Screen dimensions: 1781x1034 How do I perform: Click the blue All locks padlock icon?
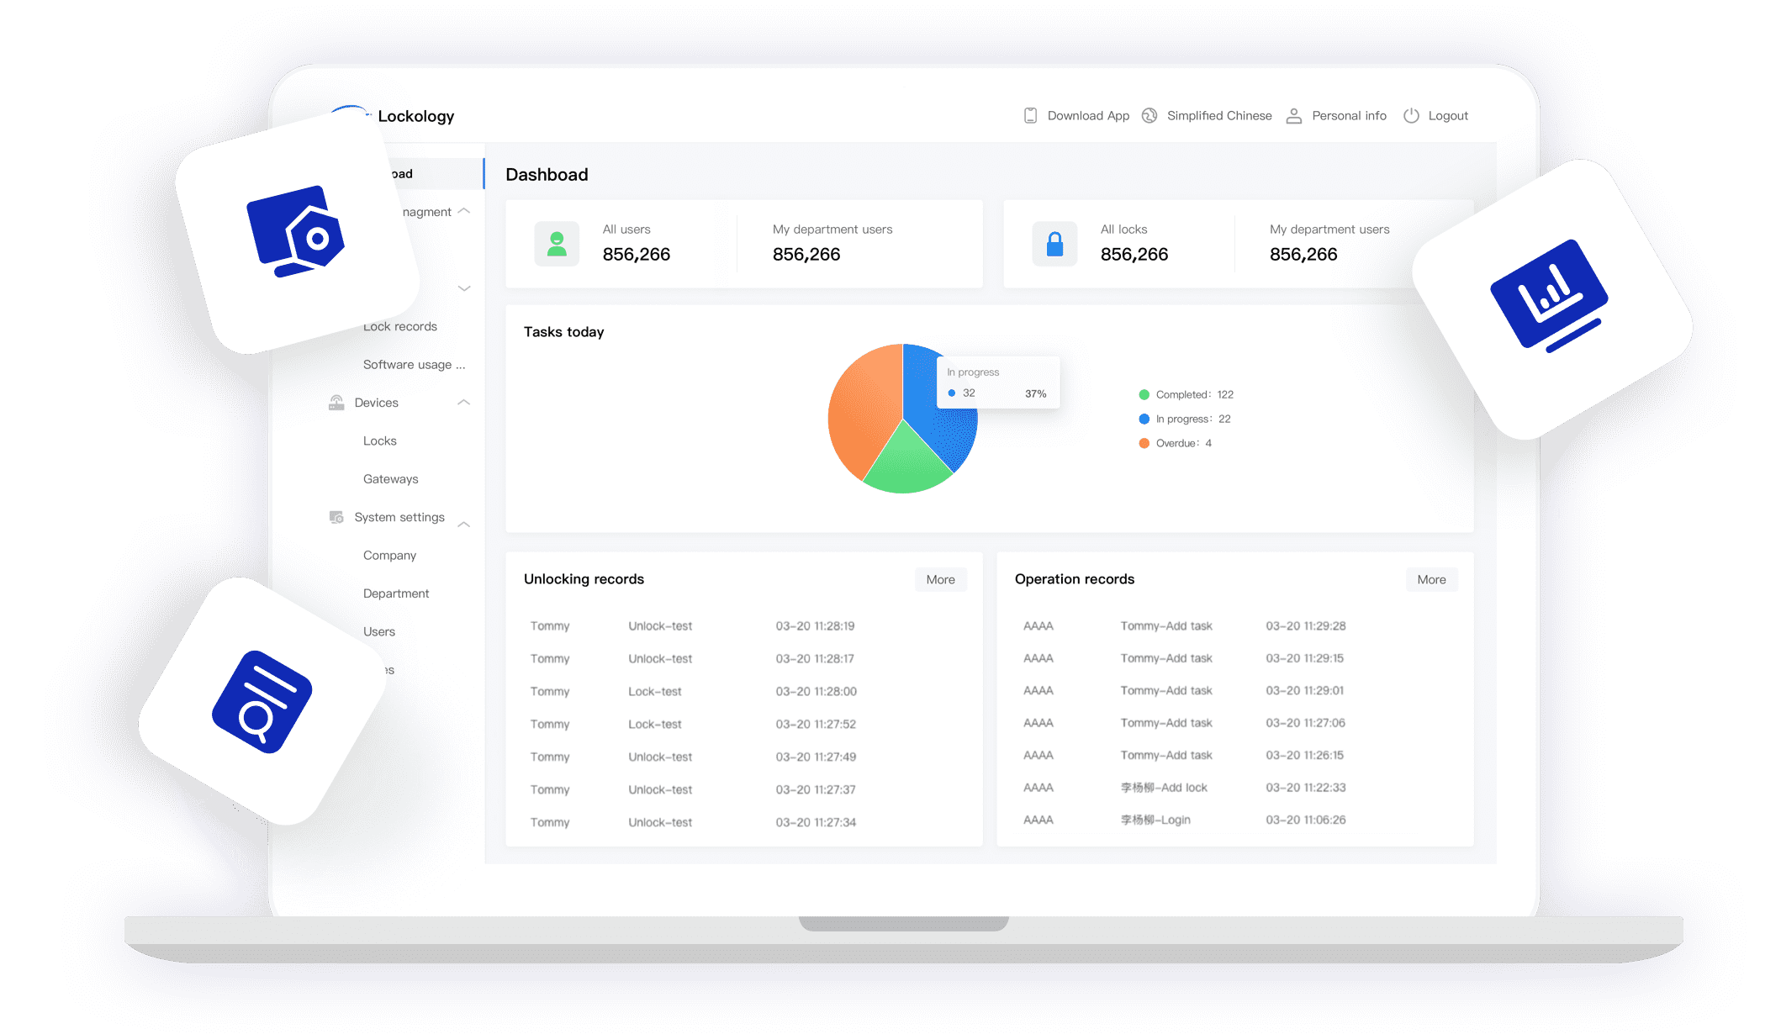pos(1054,244)
